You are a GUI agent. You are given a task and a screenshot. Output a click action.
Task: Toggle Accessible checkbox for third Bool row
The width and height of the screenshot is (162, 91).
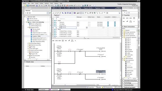[x=108, y=26]
